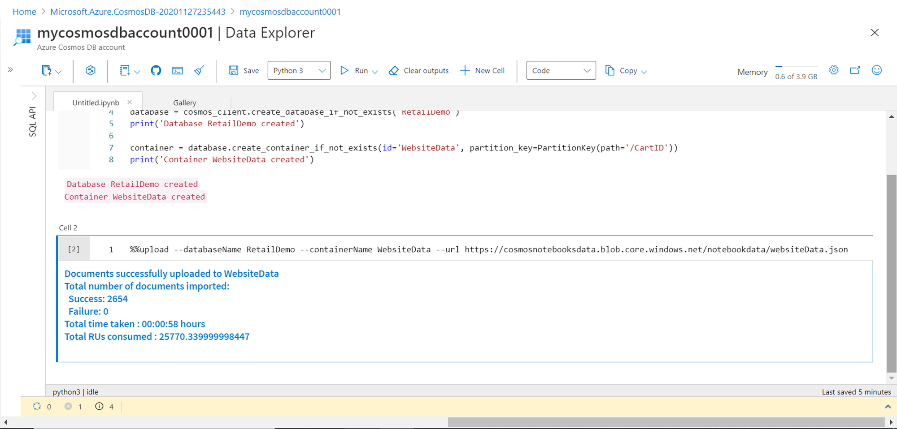Click the Memory usage bar
The height and width of the screenshot is (429, 897).
pos(797,66)
